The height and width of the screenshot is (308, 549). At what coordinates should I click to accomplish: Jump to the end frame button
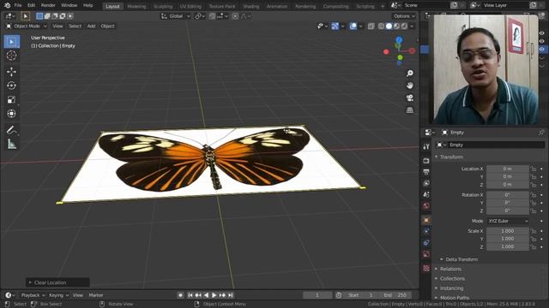tap(231, 295)
